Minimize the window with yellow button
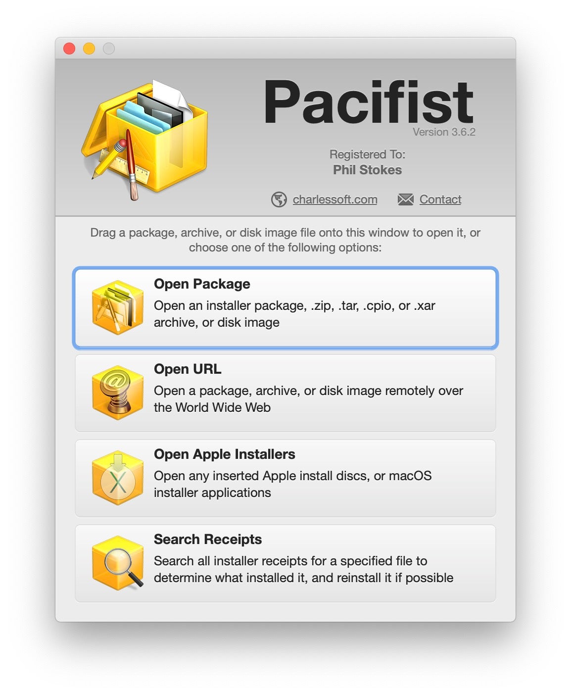 pyautogui.click(x=89, y=49)
